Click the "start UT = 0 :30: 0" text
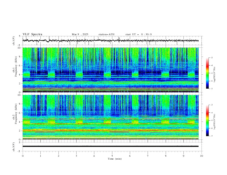 click(138, 34)
